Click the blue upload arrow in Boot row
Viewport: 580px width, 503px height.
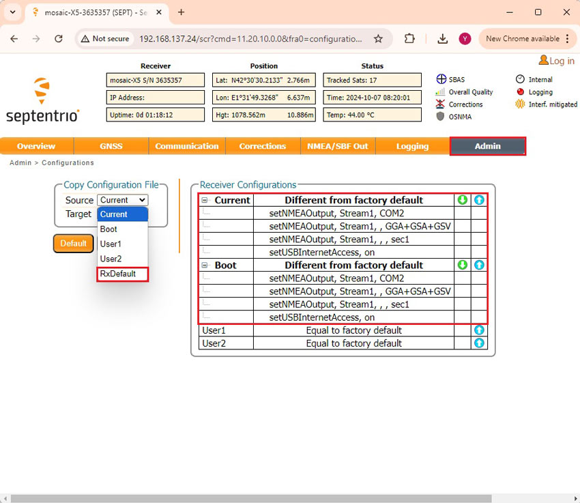[x=479, y=265]
